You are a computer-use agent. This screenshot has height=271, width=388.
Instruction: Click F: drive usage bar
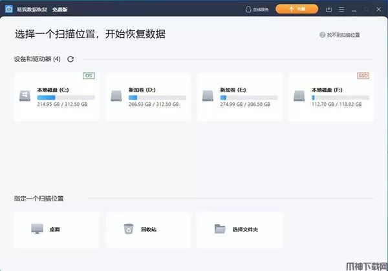coord(341,97)
